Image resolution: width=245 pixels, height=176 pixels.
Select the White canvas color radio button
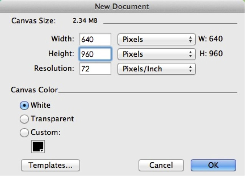coord(24,105)
